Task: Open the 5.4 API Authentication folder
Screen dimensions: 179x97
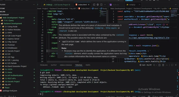Action: (14, 76)
